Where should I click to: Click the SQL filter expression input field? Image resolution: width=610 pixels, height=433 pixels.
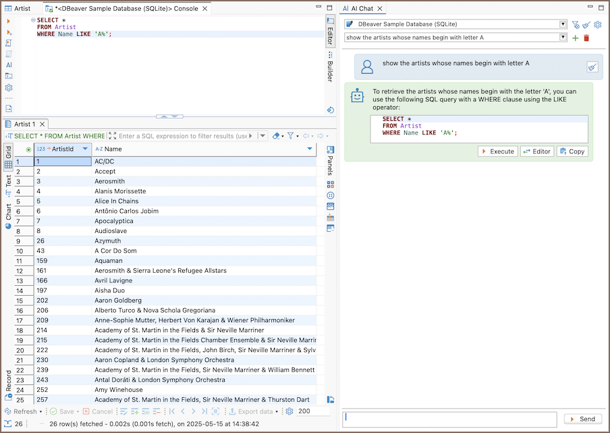182,136
